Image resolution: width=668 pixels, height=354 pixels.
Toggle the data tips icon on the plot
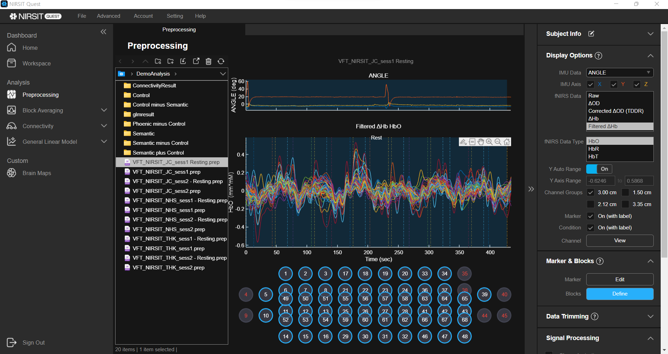click(472, 142)
